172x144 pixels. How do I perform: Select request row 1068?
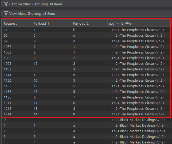[86, 52]
